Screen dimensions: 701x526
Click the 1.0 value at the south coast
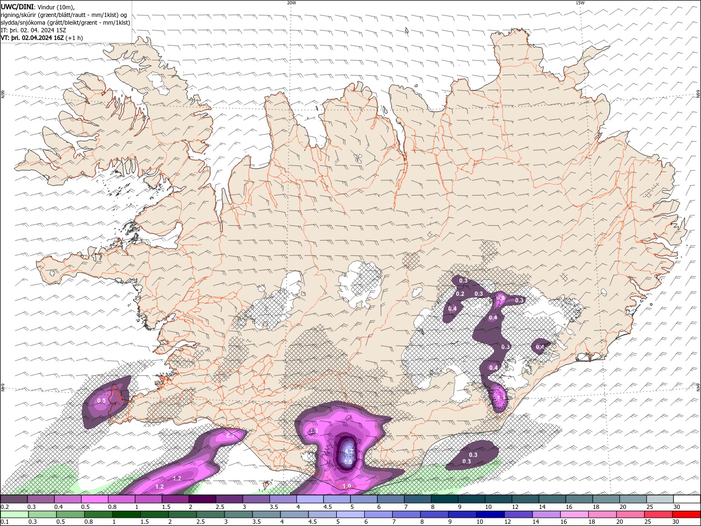coord(347,486)
